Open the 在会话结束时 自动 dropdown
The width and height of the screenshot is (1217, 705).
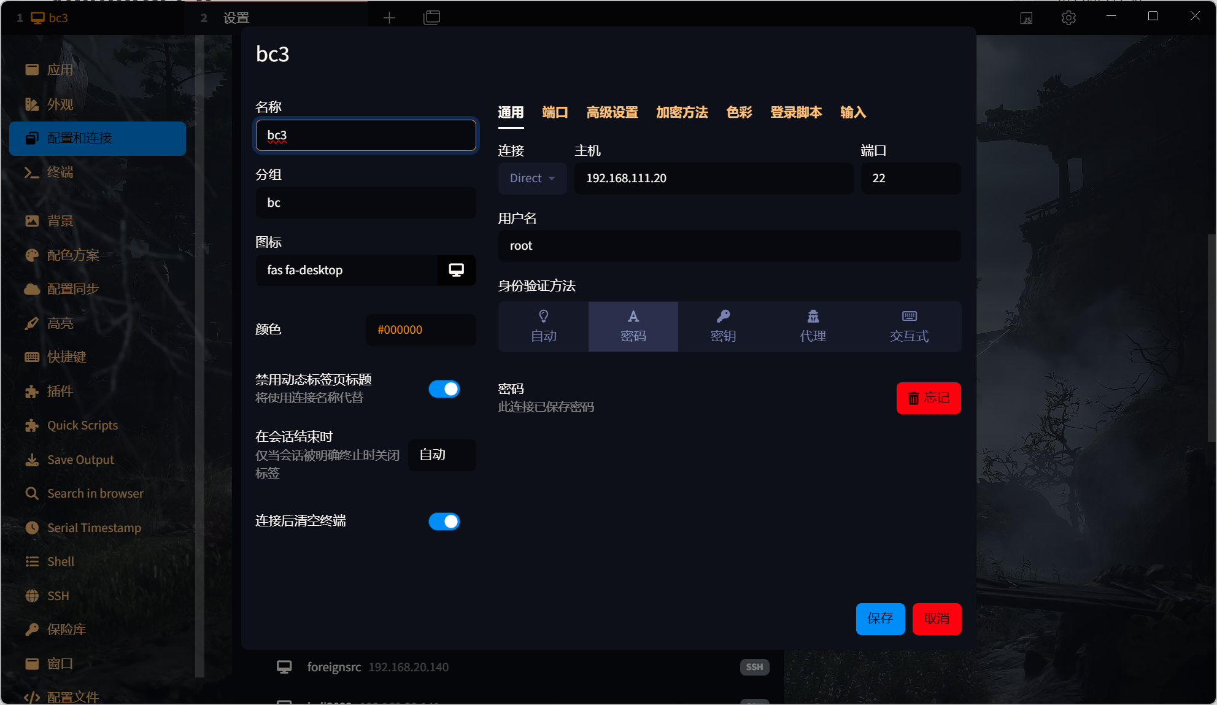pos(441,455)
